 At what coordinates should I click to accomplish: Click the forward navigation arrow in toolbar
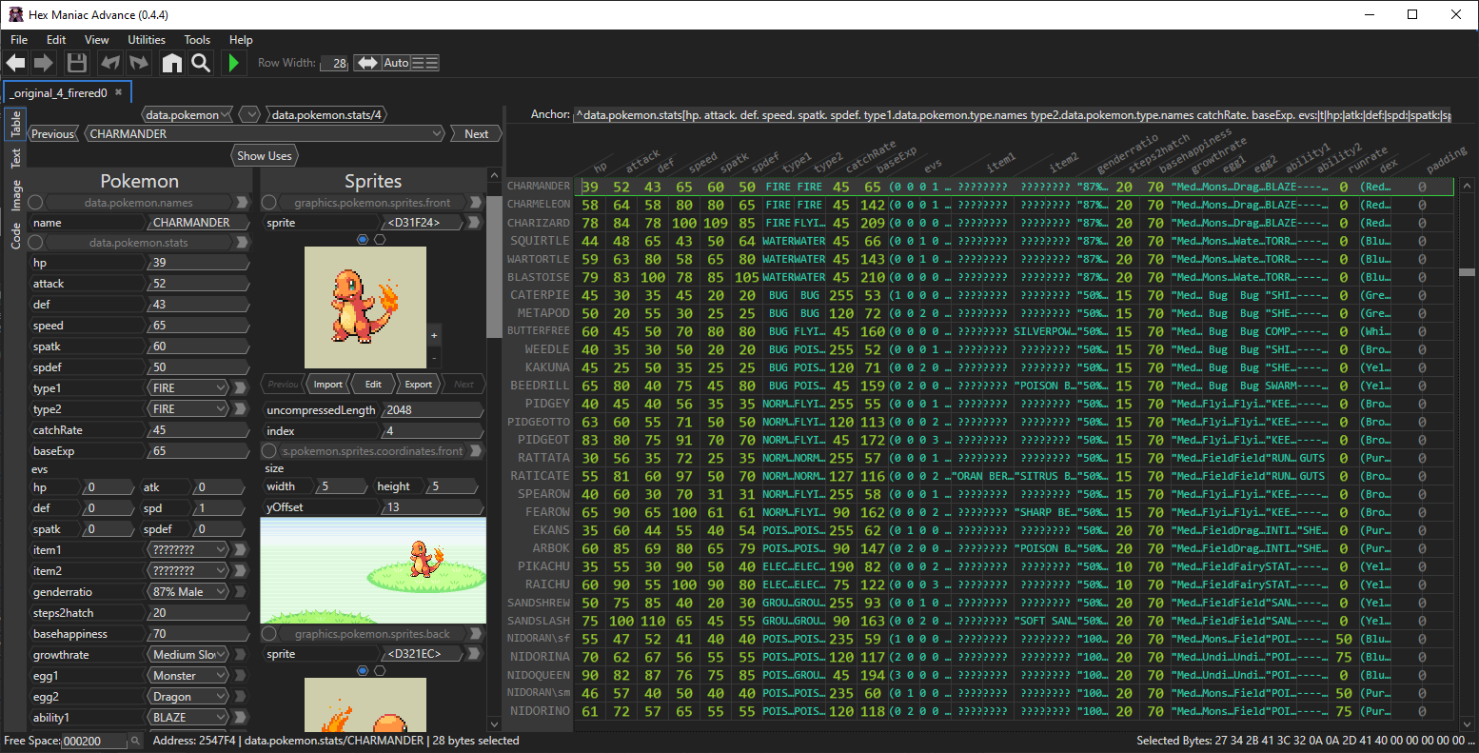pyautogui.click(x=44, y=63)
